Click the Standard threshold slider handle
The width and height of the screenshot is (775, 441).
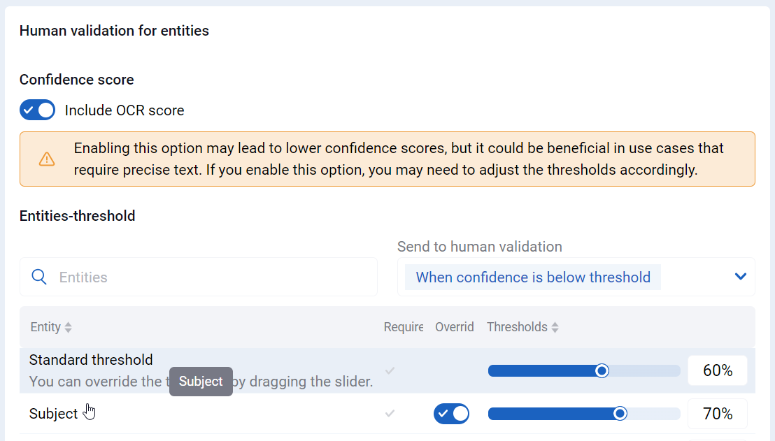[x=602, y=371]
